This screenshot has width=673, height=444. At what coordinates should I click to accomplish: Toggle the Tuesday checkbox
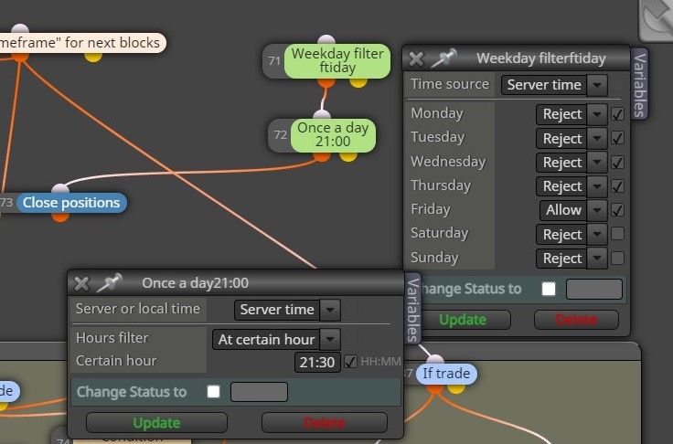pos(617,138)
